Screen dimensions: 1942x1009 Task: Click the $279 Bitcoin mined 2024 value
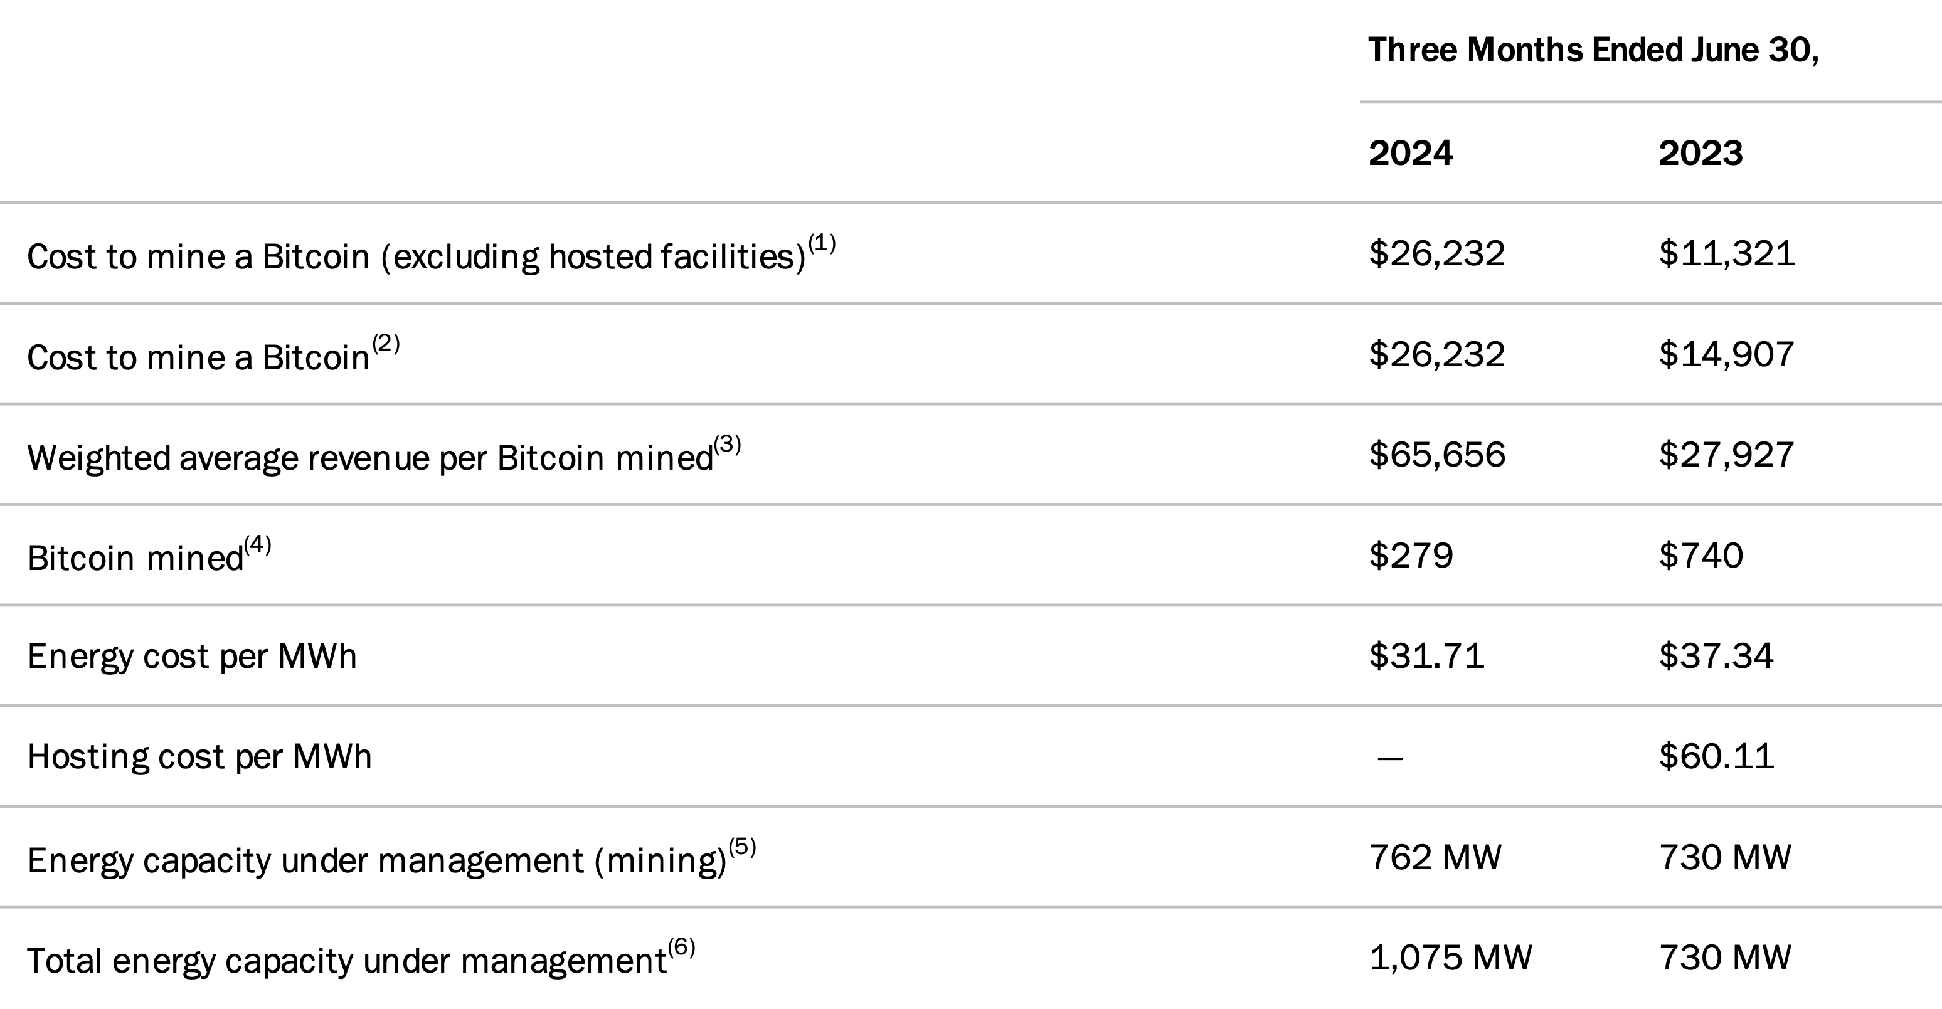(x=1411, y=556)
